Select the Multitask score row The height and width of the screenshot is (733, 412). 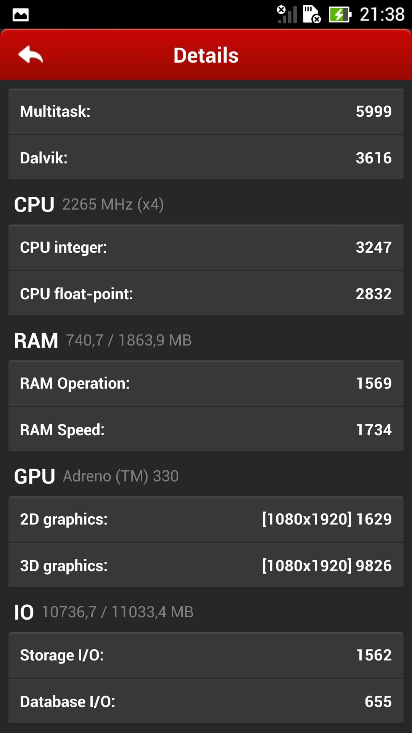(206, 111)
